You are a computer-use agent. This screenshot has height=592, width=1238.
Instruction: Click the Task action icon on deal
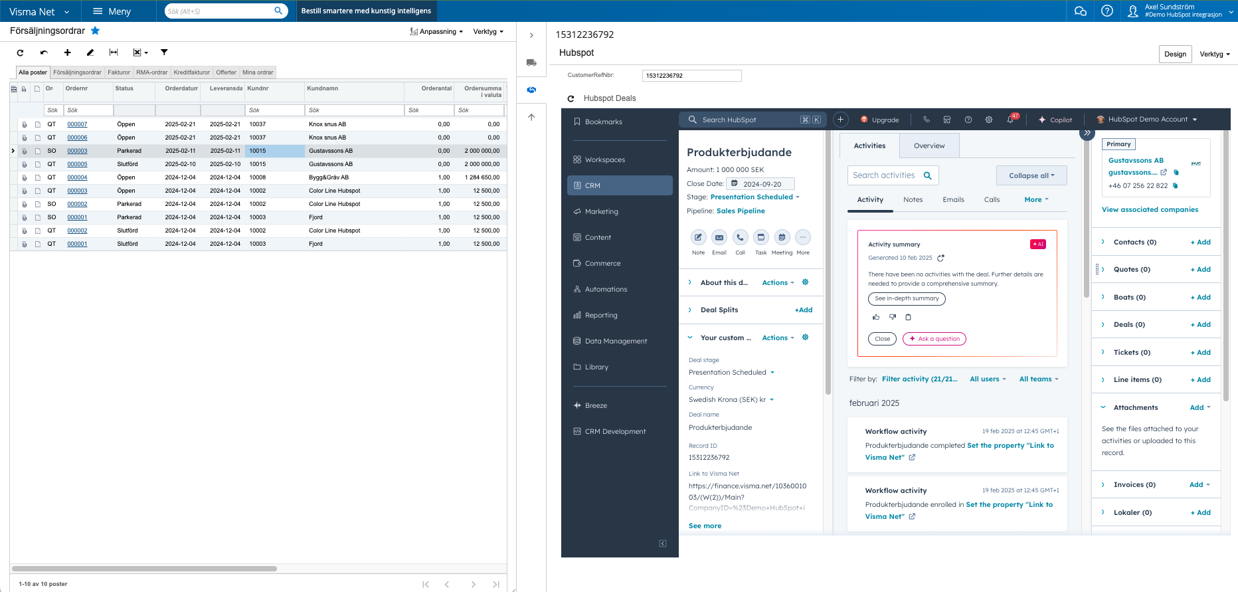click(x=761, y=237)
